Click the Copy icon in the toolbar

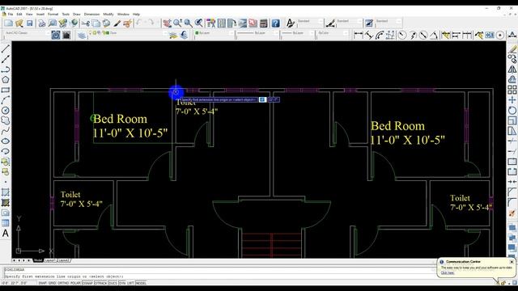point(96,23)
